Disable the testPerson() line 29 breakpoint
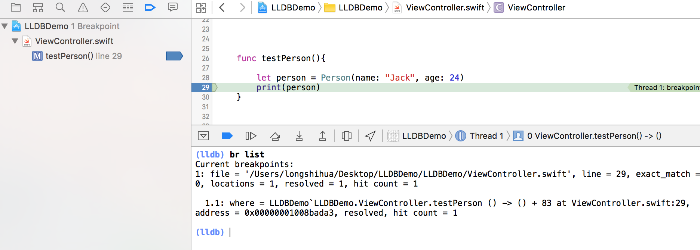This screenshot has height=250, width=700. pos(174,56)
